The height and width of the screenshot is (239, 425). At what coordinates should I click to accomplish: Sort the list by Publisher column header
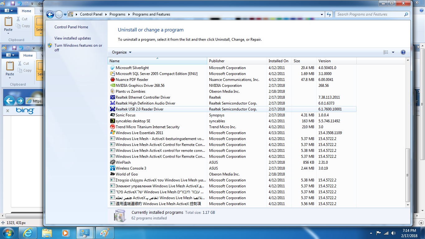pyautogui.click(x=217, y=61)
